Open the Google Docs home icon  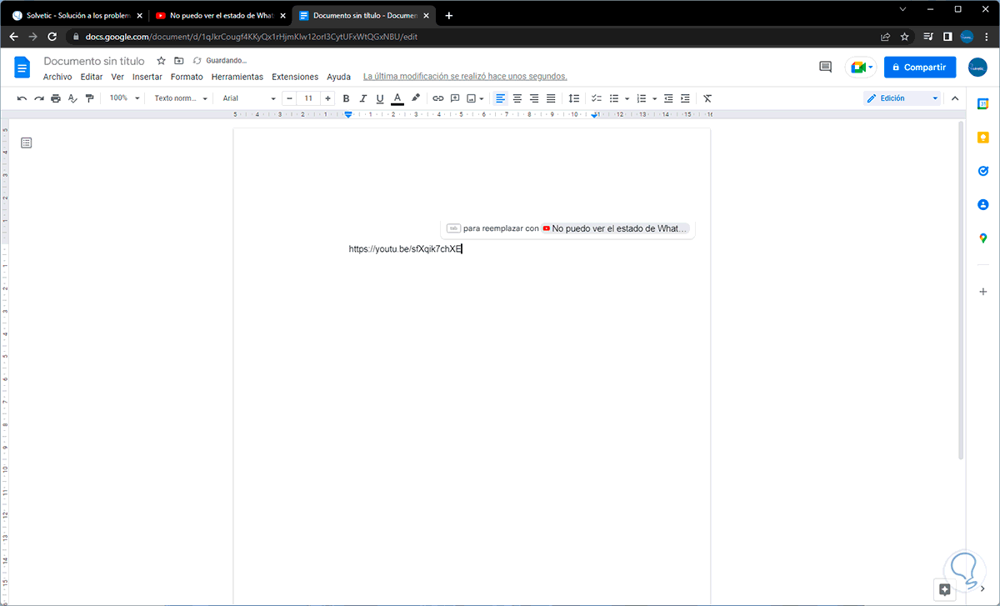point(22,68)
